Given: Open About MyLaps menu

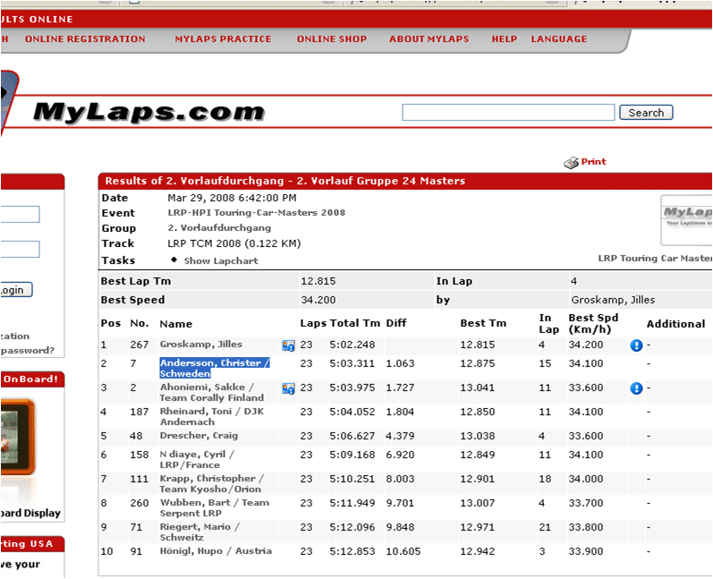Looking at the screenshot, I should pos(429,39).
